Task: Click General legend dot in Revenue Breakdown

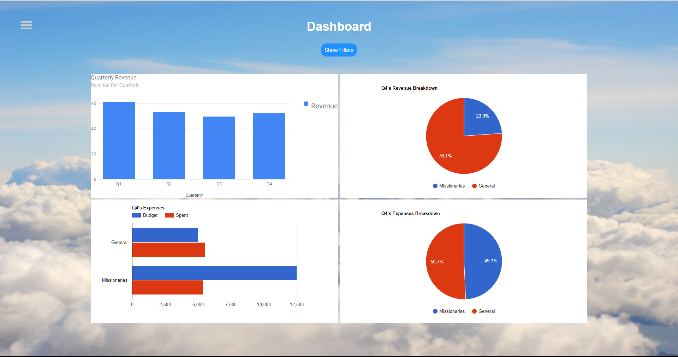Action: [474, 186]
